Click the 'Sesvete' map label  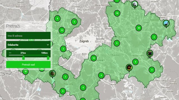[100, 39]
